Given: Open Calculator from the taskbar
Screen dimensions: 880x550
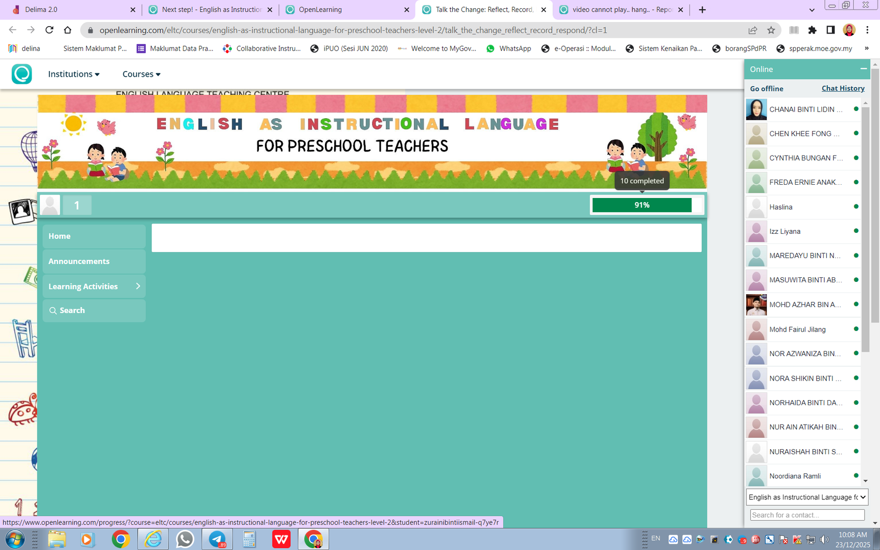Looking at the screenshot, I should tap(249, 539).
